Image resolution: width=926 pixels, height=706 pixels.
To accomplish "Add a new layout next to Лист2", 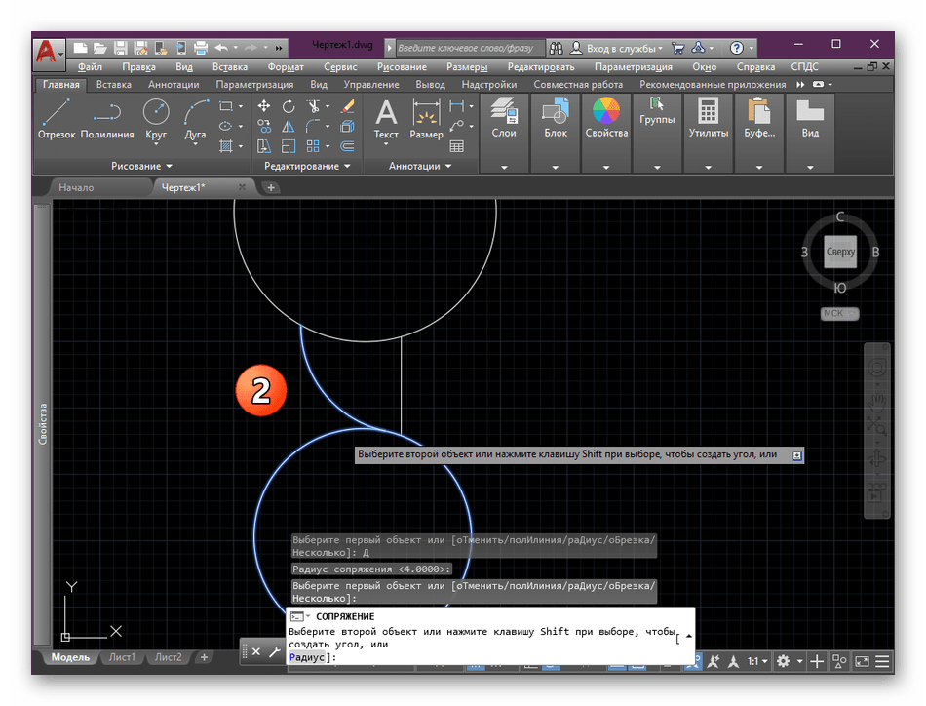I will [x=204, y=657].
